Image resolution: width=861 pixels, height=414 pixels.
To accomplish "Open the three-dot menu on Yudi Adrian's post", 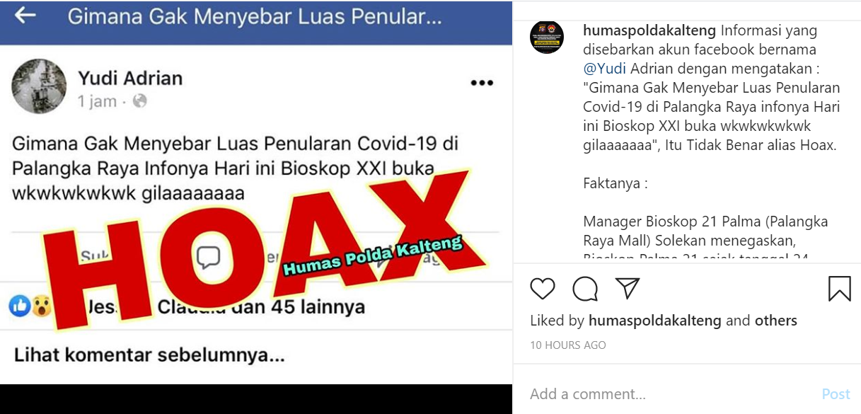I will pos(482,84).
